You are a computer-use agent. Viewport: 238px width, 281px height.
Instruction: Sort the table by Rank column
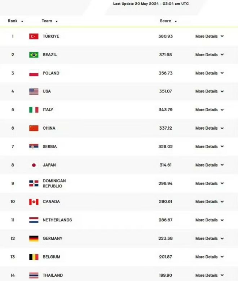tap(16, 21)
